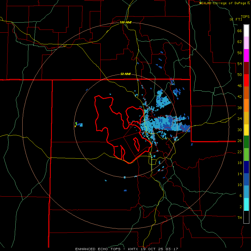This screenshot has height=251, width=251.
Task: Click the '50' legend value
Action: [240, 75]
